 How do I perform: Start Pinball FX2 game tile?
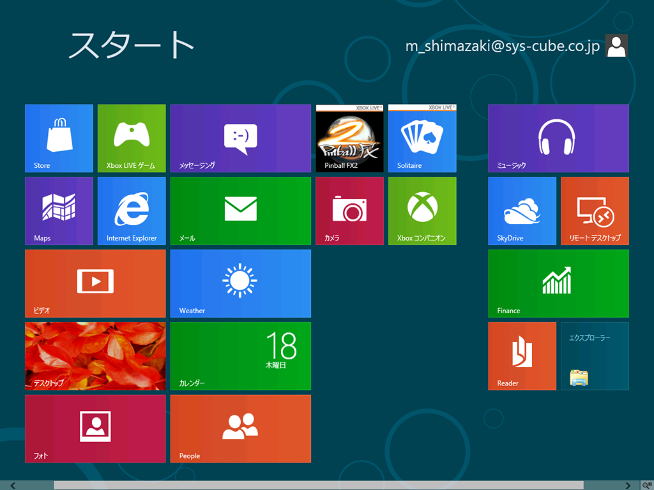coord(349,138)
